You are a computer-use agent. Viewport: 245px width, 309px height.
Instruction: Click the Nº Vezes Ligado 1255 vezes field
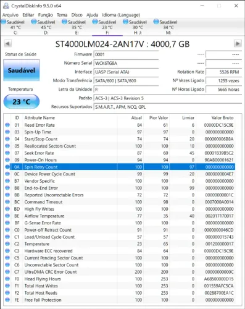[224, 80]
